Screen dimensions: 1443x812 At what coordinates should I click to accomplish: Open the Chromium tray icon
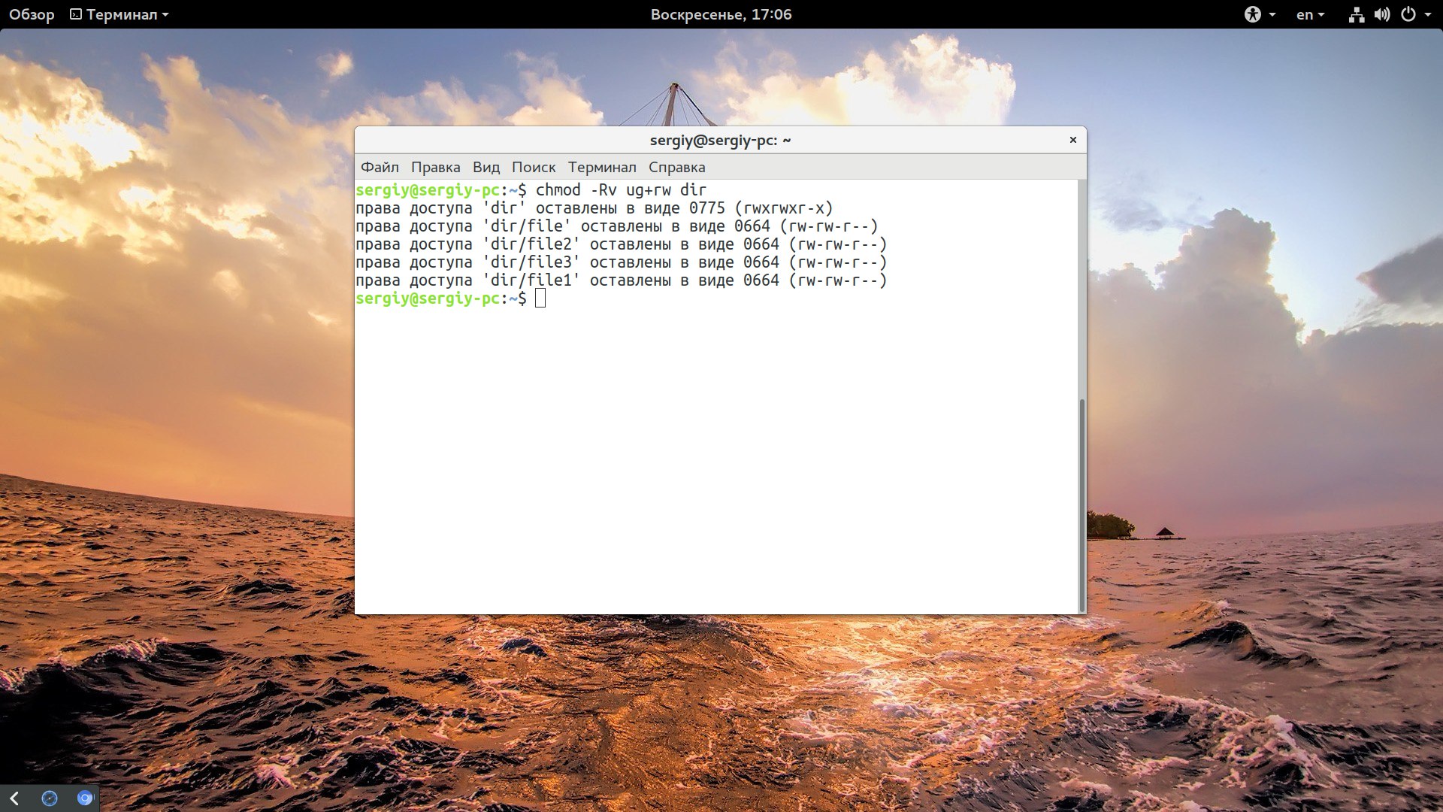(x=85, y=798)
